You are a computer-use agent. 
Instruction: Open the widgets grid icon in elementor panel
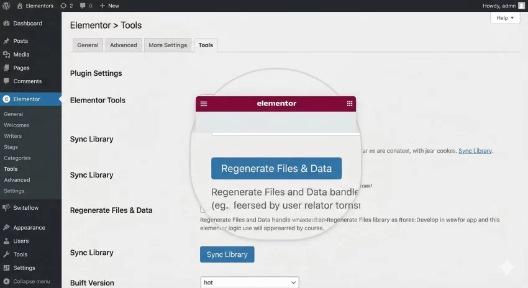click(350, 104)
